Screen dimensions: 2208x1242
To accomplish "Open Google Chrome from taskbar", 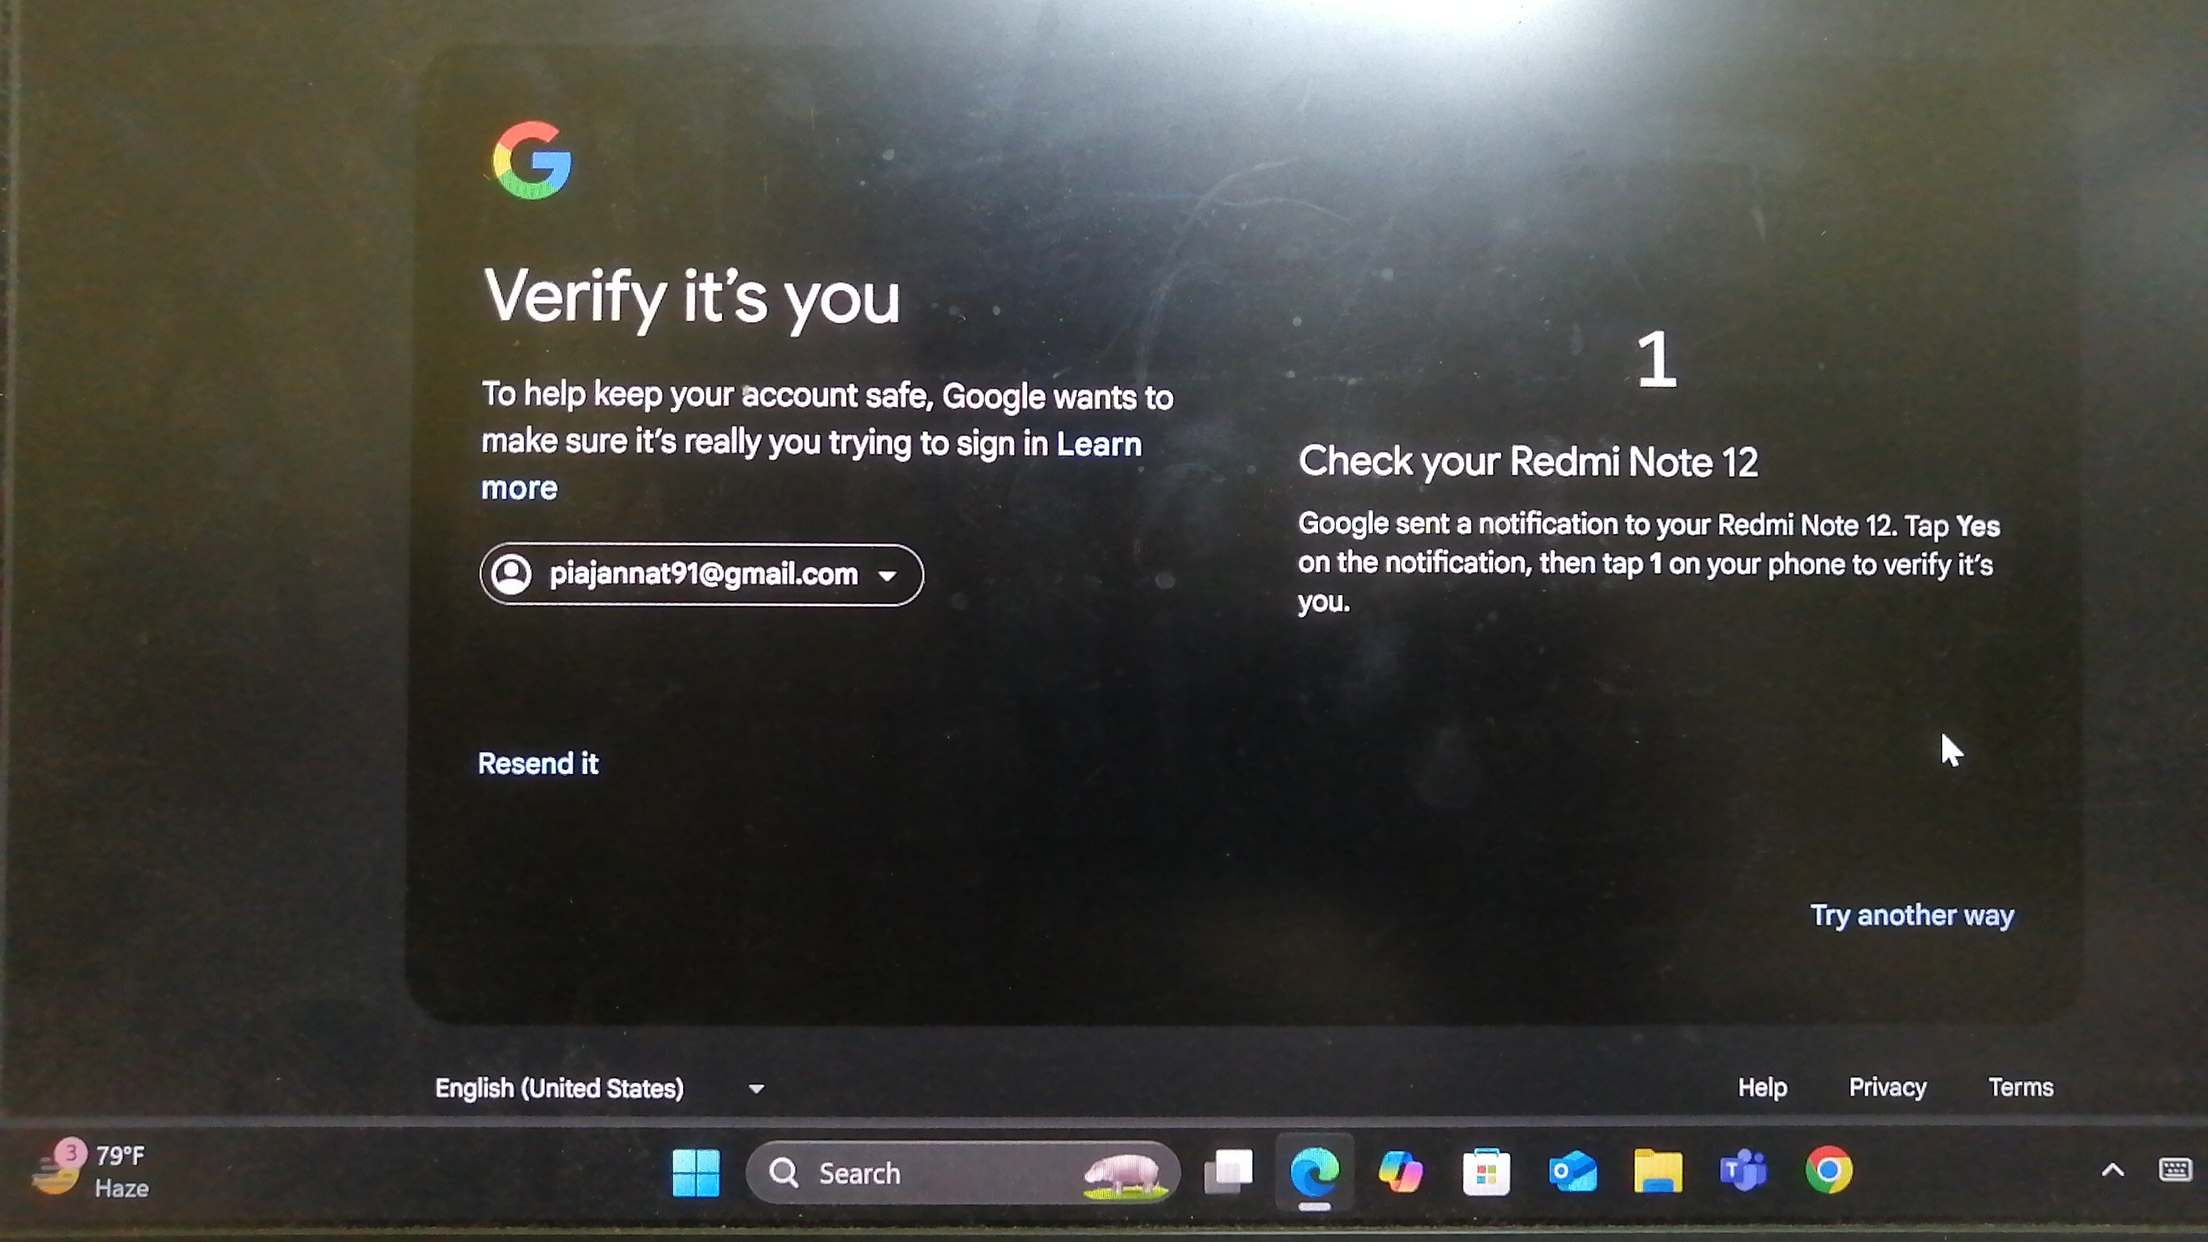I will coord(1828,1170).
